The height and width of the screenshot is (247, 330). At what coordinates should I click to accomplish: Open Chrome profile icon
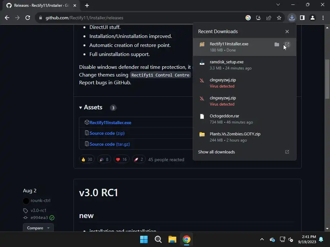click(313, 18)
